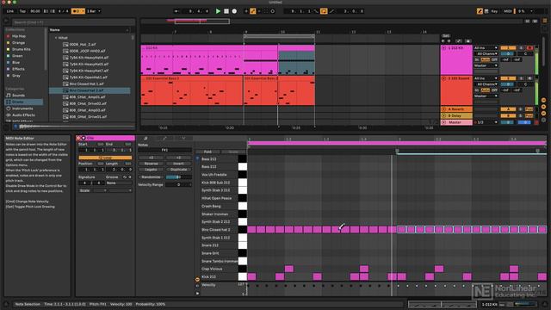Stop playback with the Stop button
This screenshot has width=551, height=310.
point(226,11)
